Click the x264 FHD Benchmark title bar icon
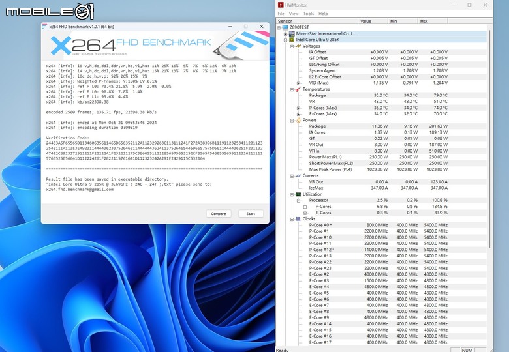 click(x=44, y=27)
